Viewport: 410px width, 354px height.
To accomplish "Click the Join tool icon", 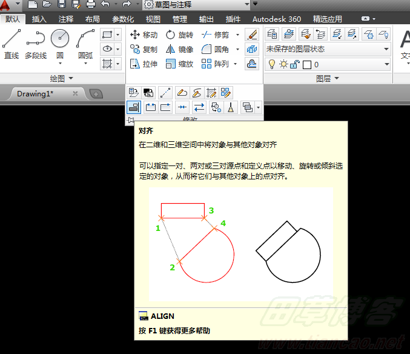I will 182,107.
